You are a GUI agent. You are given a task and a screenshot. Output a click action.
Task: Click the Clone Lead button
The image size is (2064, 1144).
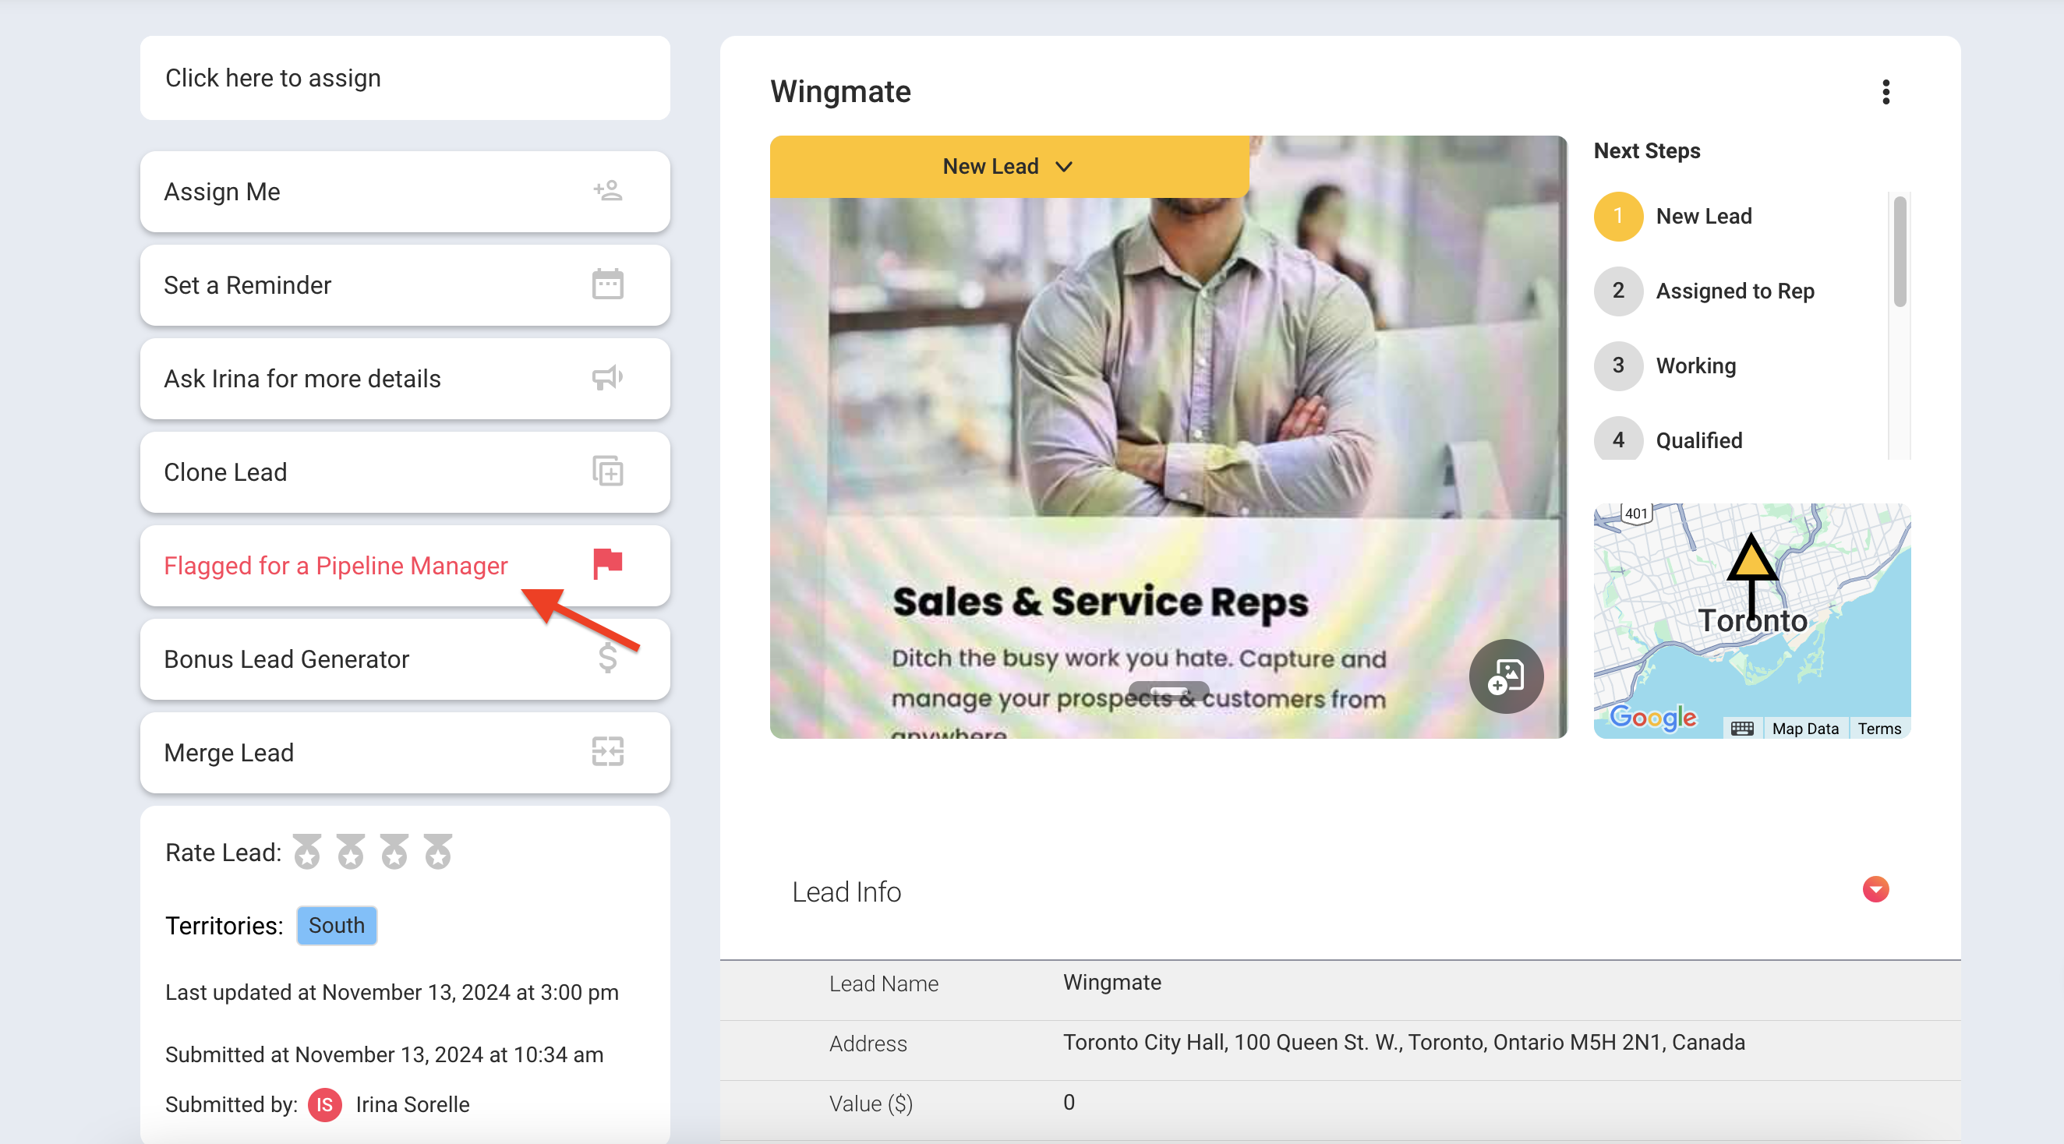point(405,471)
